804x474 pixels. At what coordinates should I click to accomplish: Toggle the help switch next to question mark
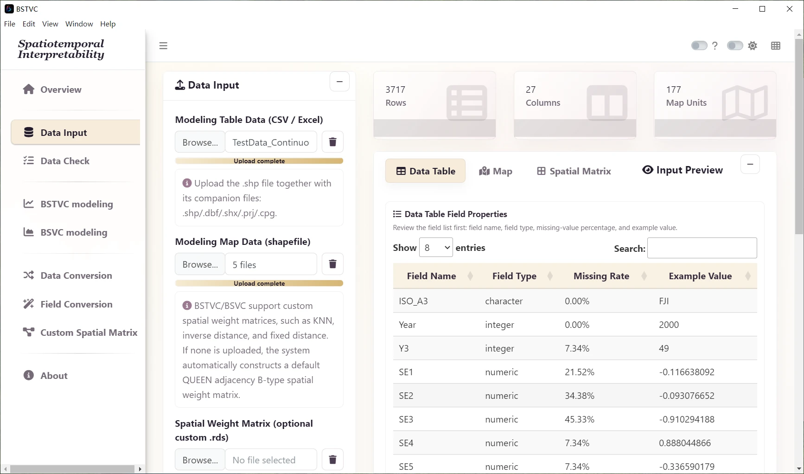click(699, 46)
